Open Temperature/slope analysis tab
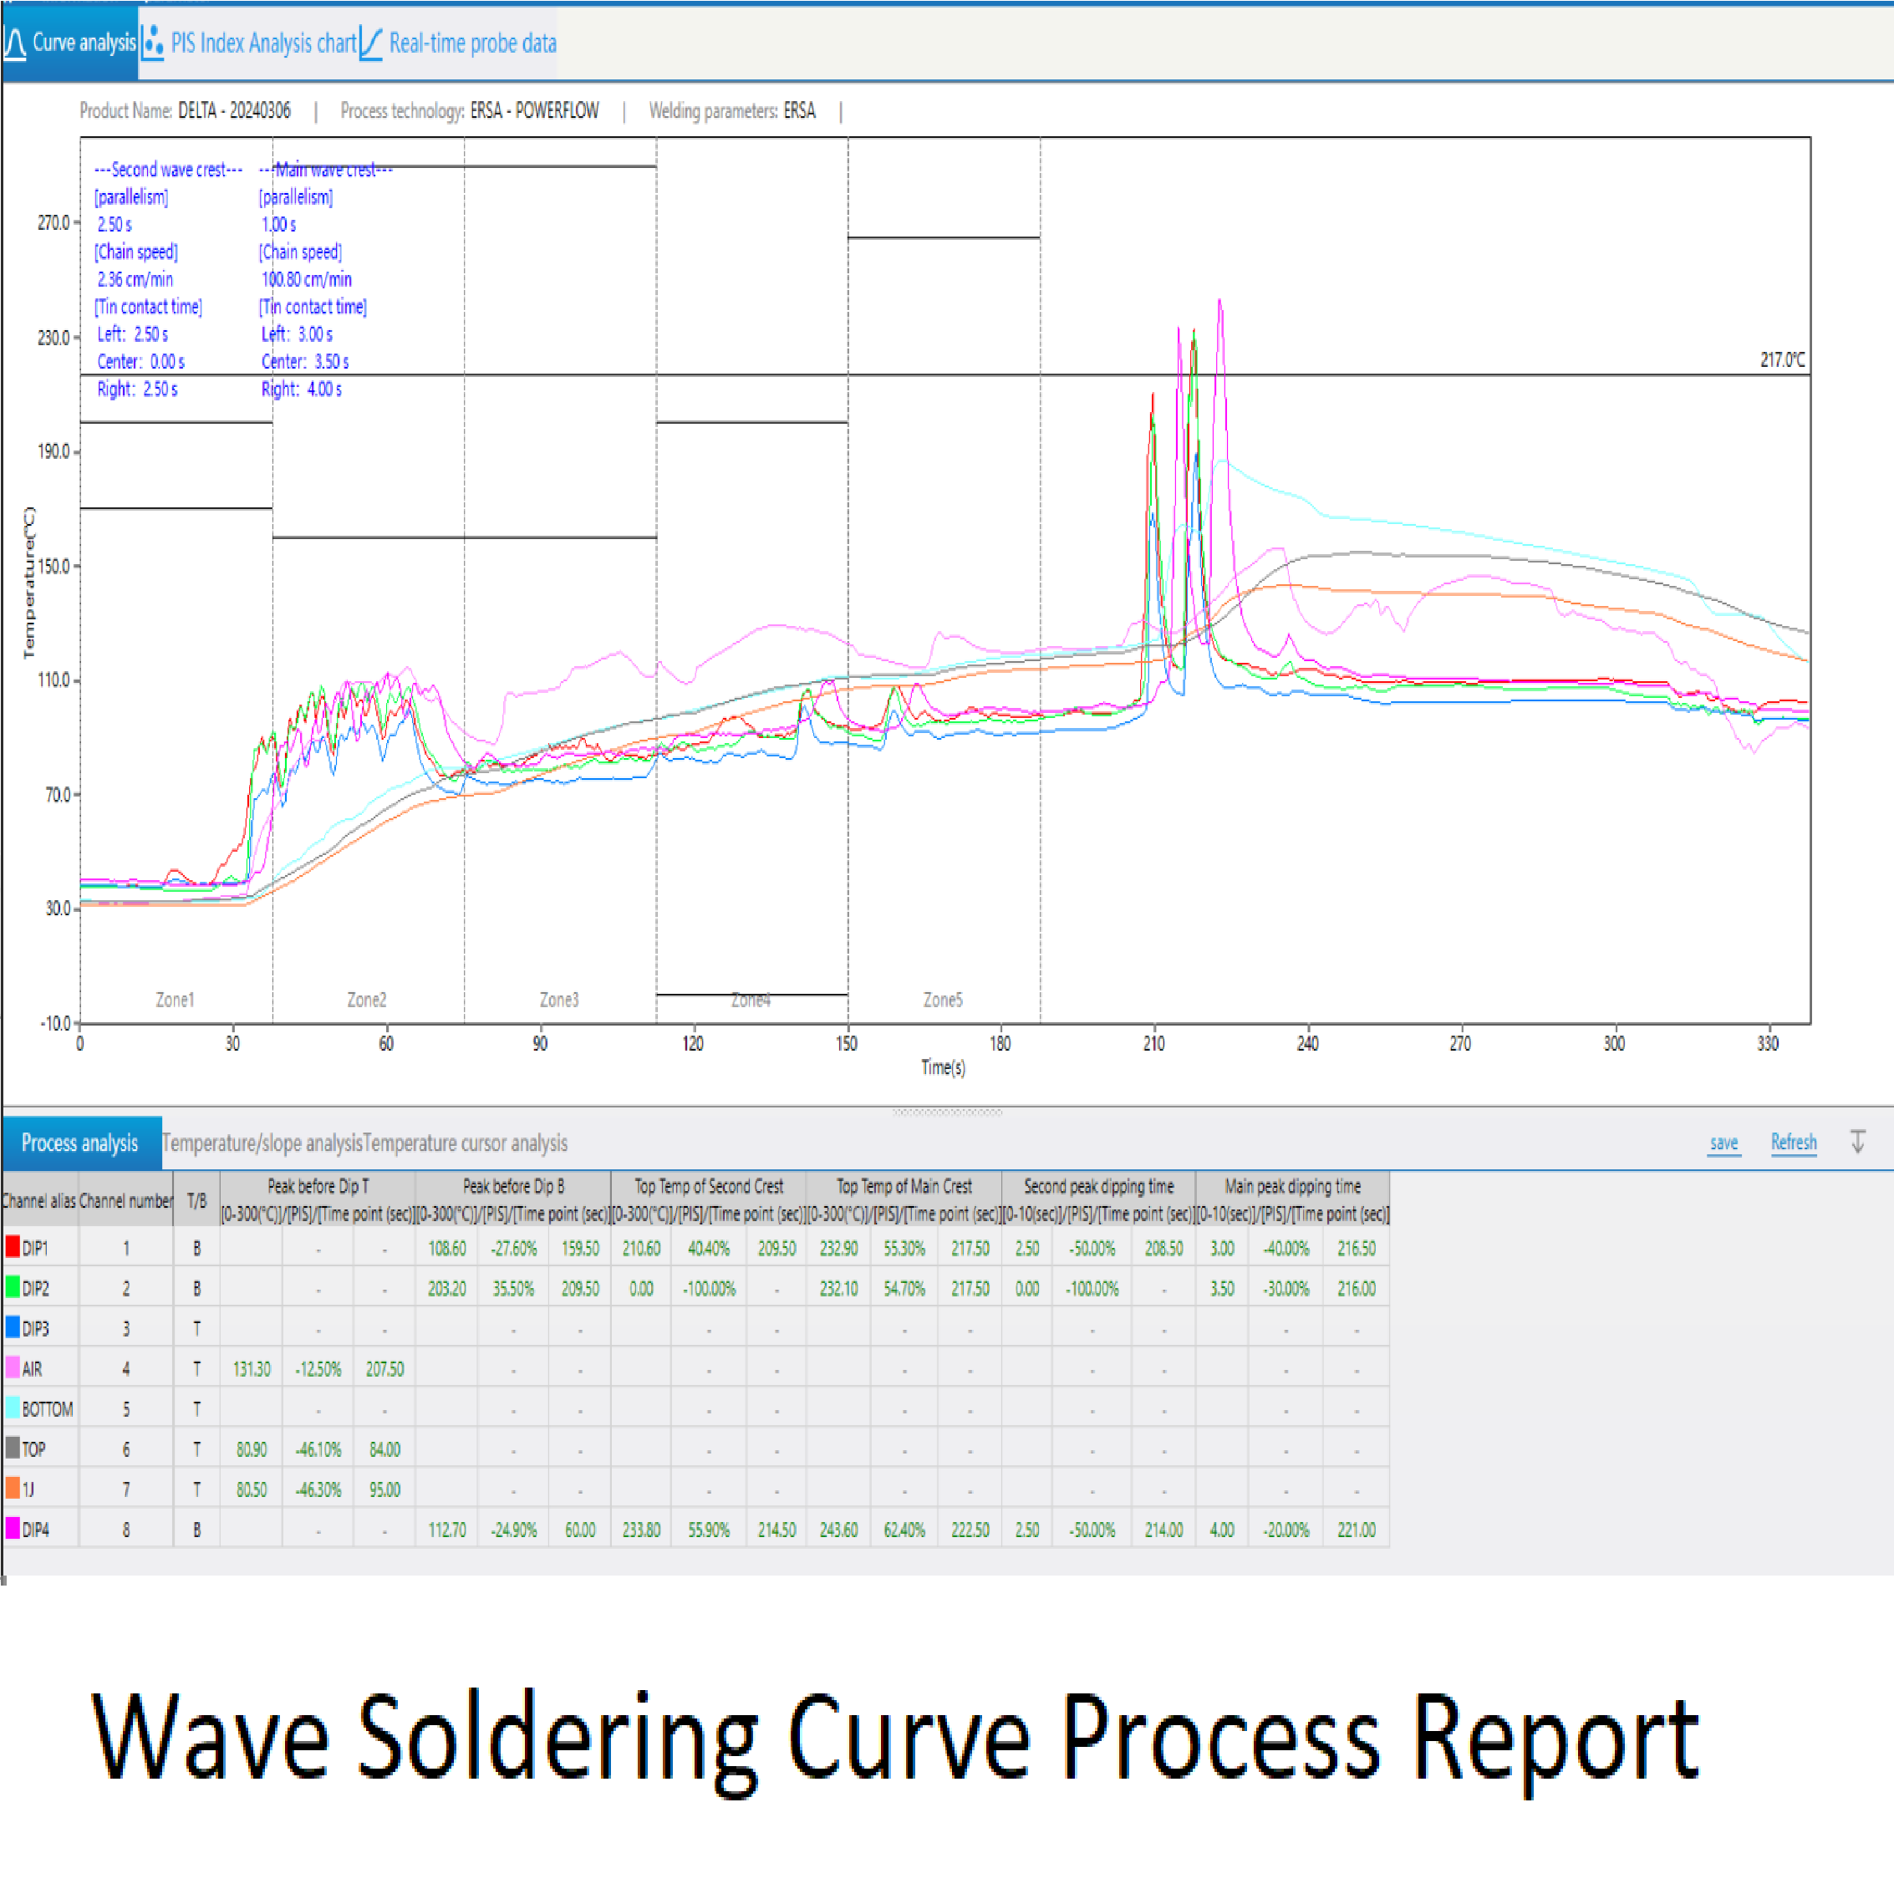 [262, 1143]
